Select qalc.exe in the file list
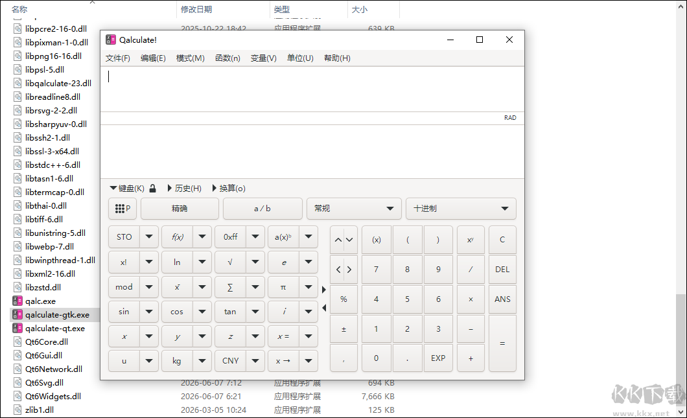The height and width of the screenshot is (418, 687). (40, 301)
